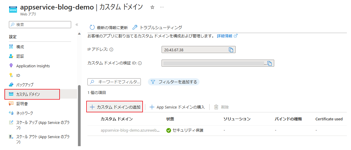Viewport: 351px width, 150px height.
Task: Open 詳細情報 external link
Action: click(227, 36)
